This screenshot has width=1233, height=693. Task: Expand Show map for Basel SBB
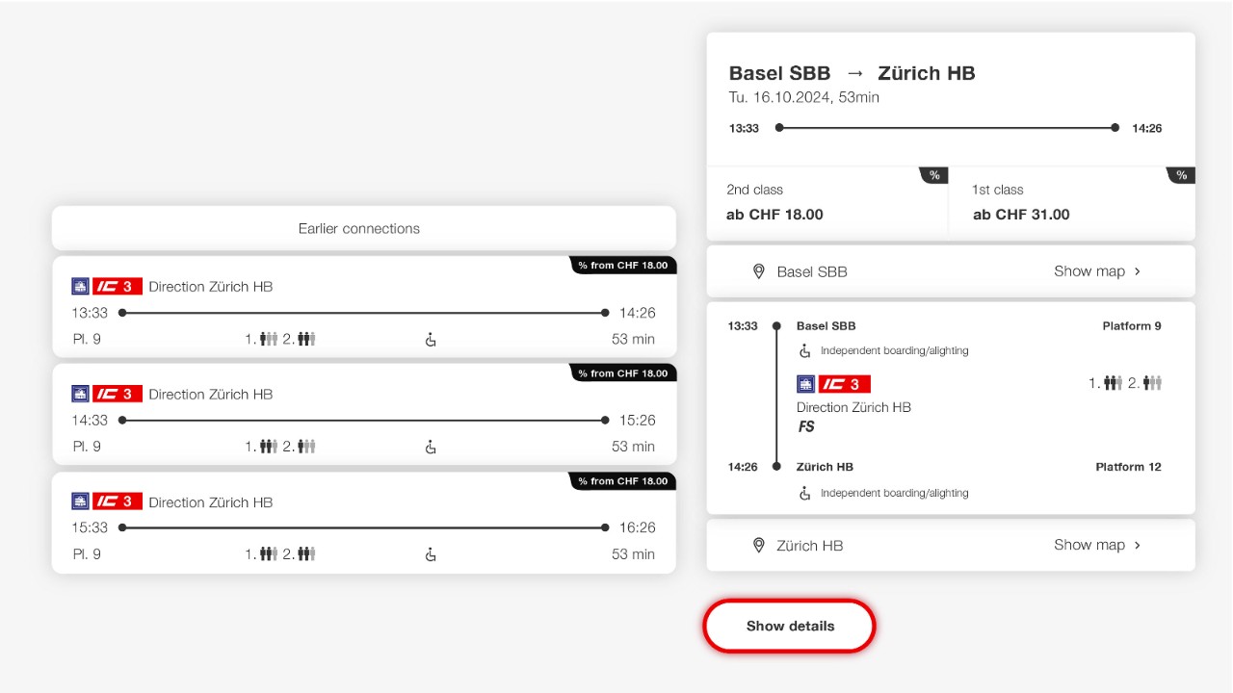1096,271
